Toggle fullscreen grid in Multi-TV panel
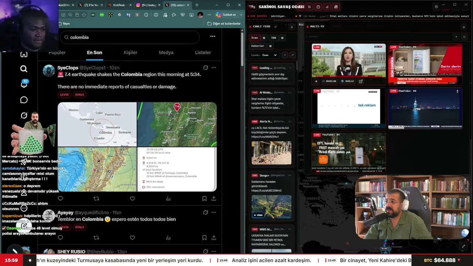 point(464,37)
